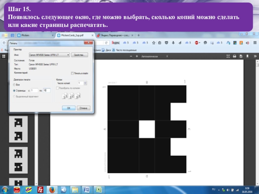
Task: Click 'Отмена' in the print dialog
Action: click(84, 108)
